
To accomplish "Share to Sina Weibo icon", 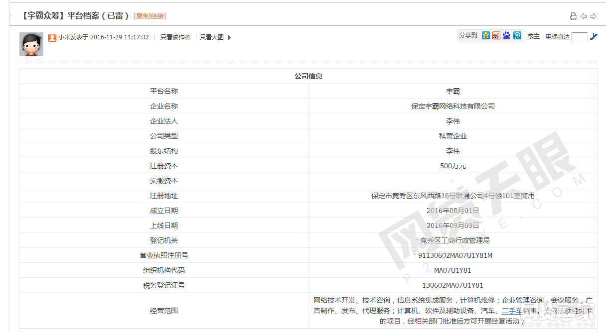I will click(x=496, y=36).
